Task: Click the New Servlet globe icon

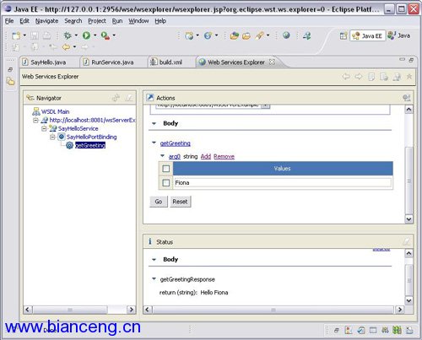Action: pyautogui.click(x=208, y=35)
